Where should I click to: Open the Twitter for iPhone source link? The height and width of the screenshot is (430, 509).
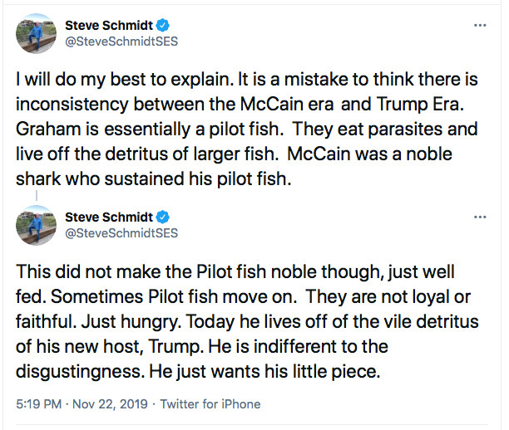click(210, 404)
